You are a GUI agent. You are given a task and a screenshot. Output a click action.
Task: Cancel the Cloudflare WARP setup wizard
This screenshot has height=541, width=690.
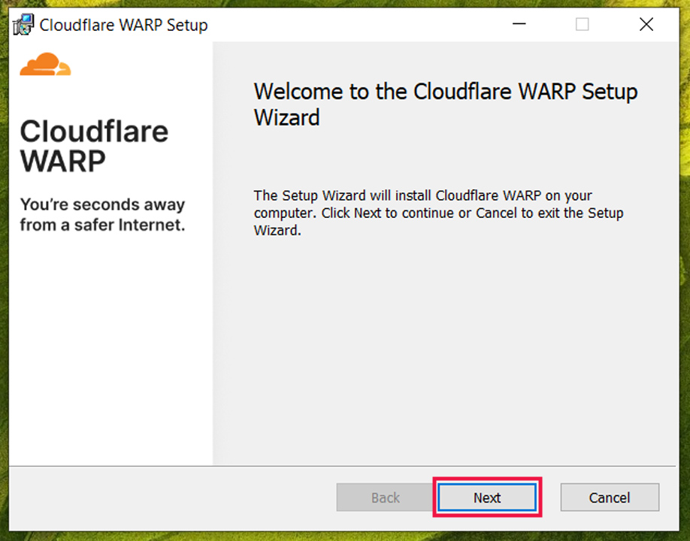point(610,497)
